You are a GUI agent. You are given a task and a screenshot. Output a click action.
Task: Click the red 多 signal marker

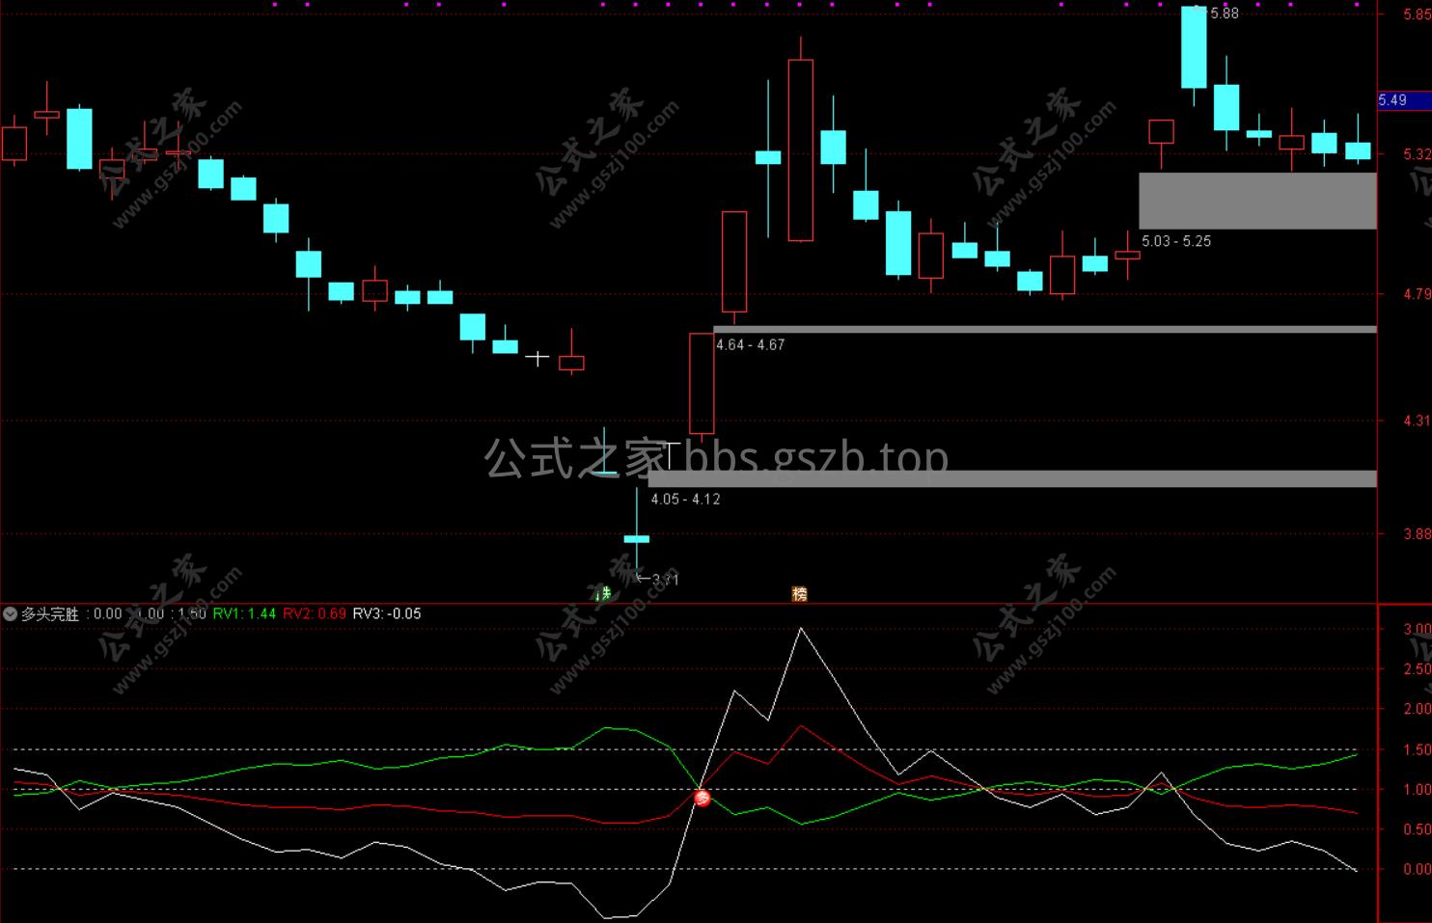point(702,798)
